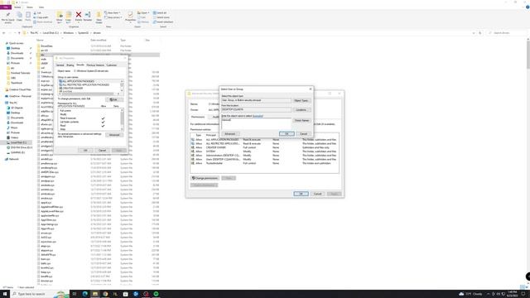
Task: Click the Search box in Explorer
Action: (508, 33)
